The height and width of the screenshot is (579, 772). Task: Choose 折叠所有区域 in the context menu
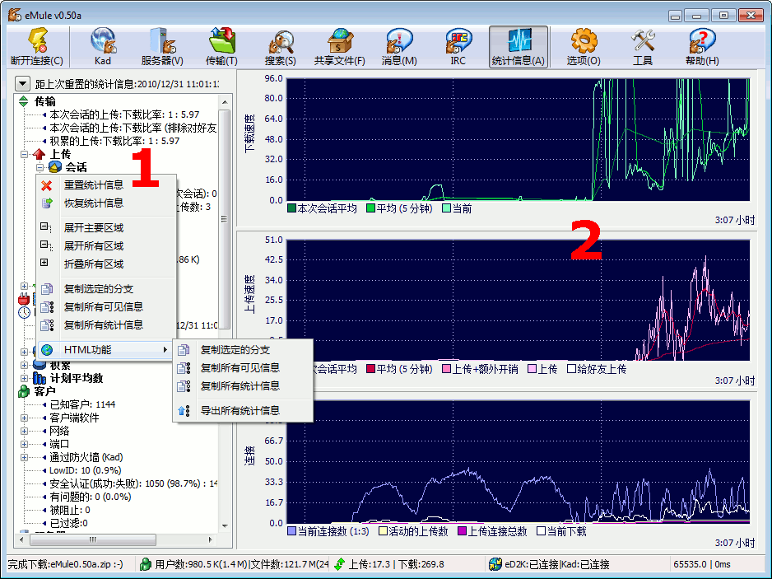94,264
